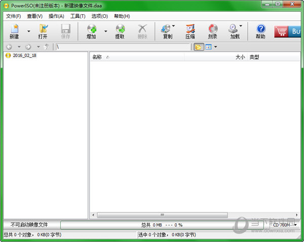Open the 查看(V) menu
Screen dimensions: 304x242
click(34, 16)
